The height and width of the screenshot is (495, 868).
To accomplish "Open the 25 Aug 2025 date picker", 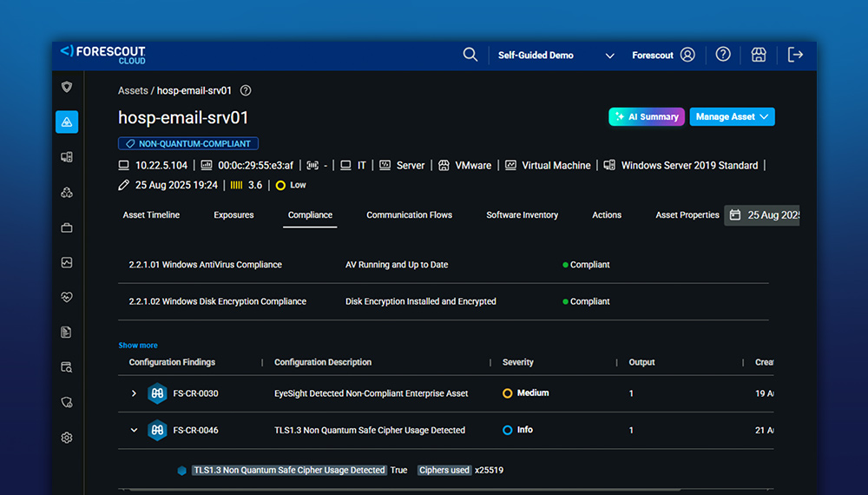I will pos(762,214).
